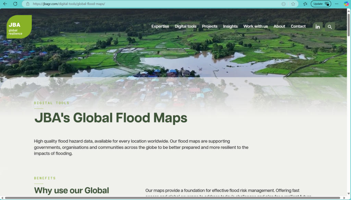Image resolution: width=351 pixels, height=200 pixels.
Task: Reload the page with the refresh icon
Action: (x=15, y=4)
